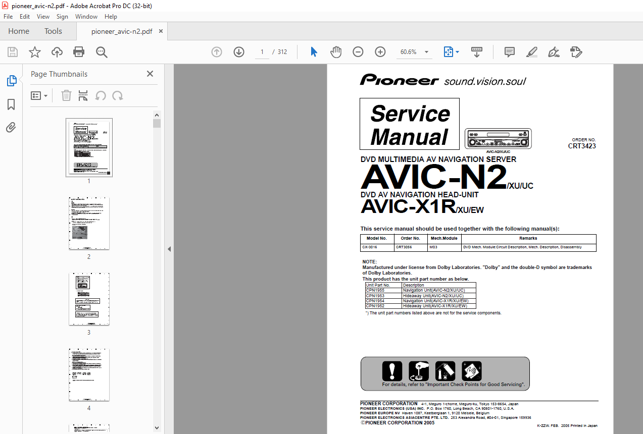Delete selected page with trash icon
643x434 pixels.
(x=66, y=95)
